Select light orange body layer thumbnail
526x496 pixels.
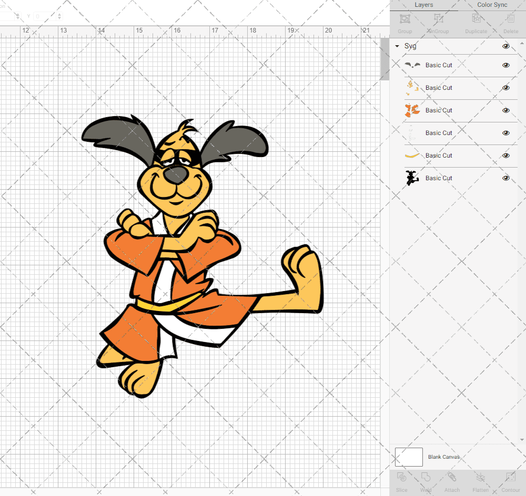(x=412, y=88)
